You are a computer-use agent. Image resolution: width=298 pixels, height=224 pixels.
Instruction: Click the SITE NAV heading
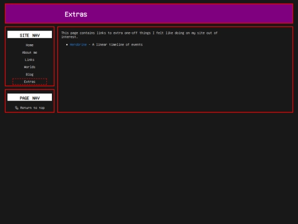point(30,35)
